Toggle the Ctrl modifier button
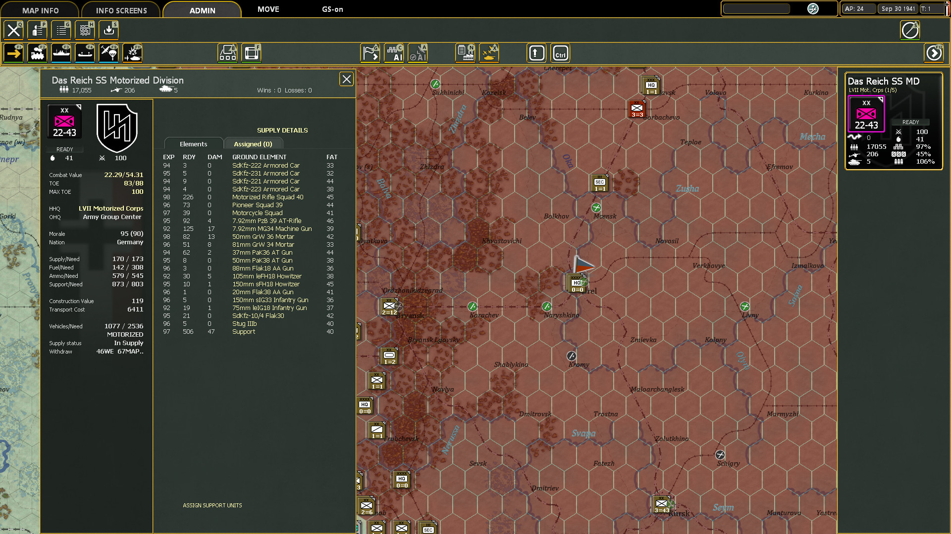The width and height of the screenshot is (951, 534). pyautogui.click(x=560, y=53)
